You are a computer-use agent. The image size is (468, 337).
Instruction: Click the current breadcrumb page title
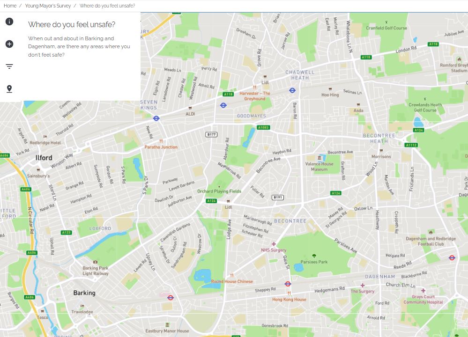pyautogui.click(x=107, y=6)
